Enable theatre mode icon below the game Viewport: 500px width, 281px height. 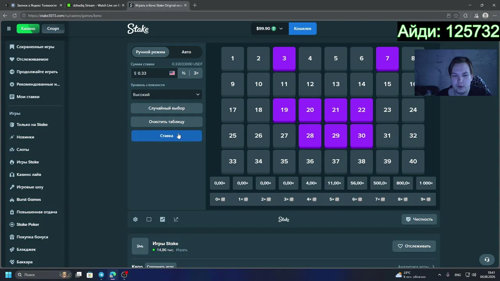pyautogui.click(x=149, y=219)
